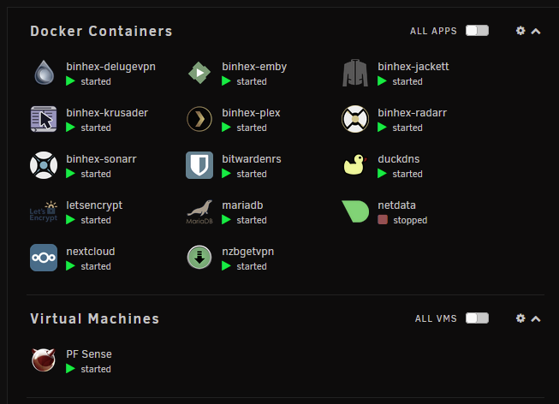Click the netdata name text
Screen dimensions: 559x404
point(396,205)
